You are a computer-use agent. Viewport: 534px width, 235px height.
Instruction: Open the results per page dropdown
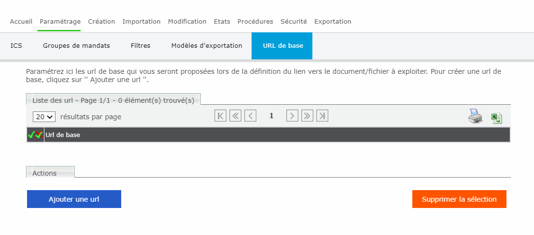pyautogui.click(x=44, y=117)
